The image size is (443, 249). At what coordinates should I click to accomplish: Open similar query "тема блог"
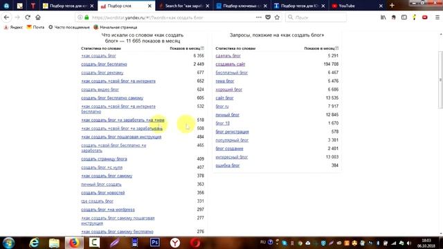[225, 82]
